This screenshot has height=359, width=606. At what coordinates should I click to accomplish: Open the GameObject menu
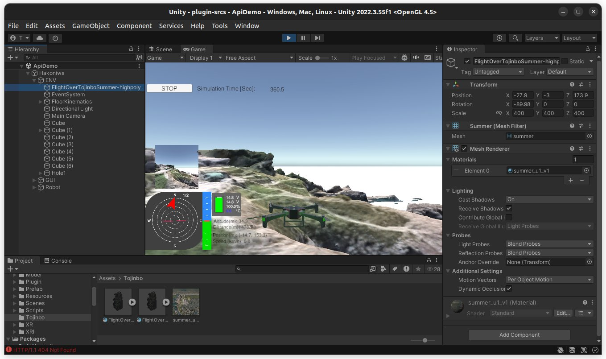click(91, 26)
